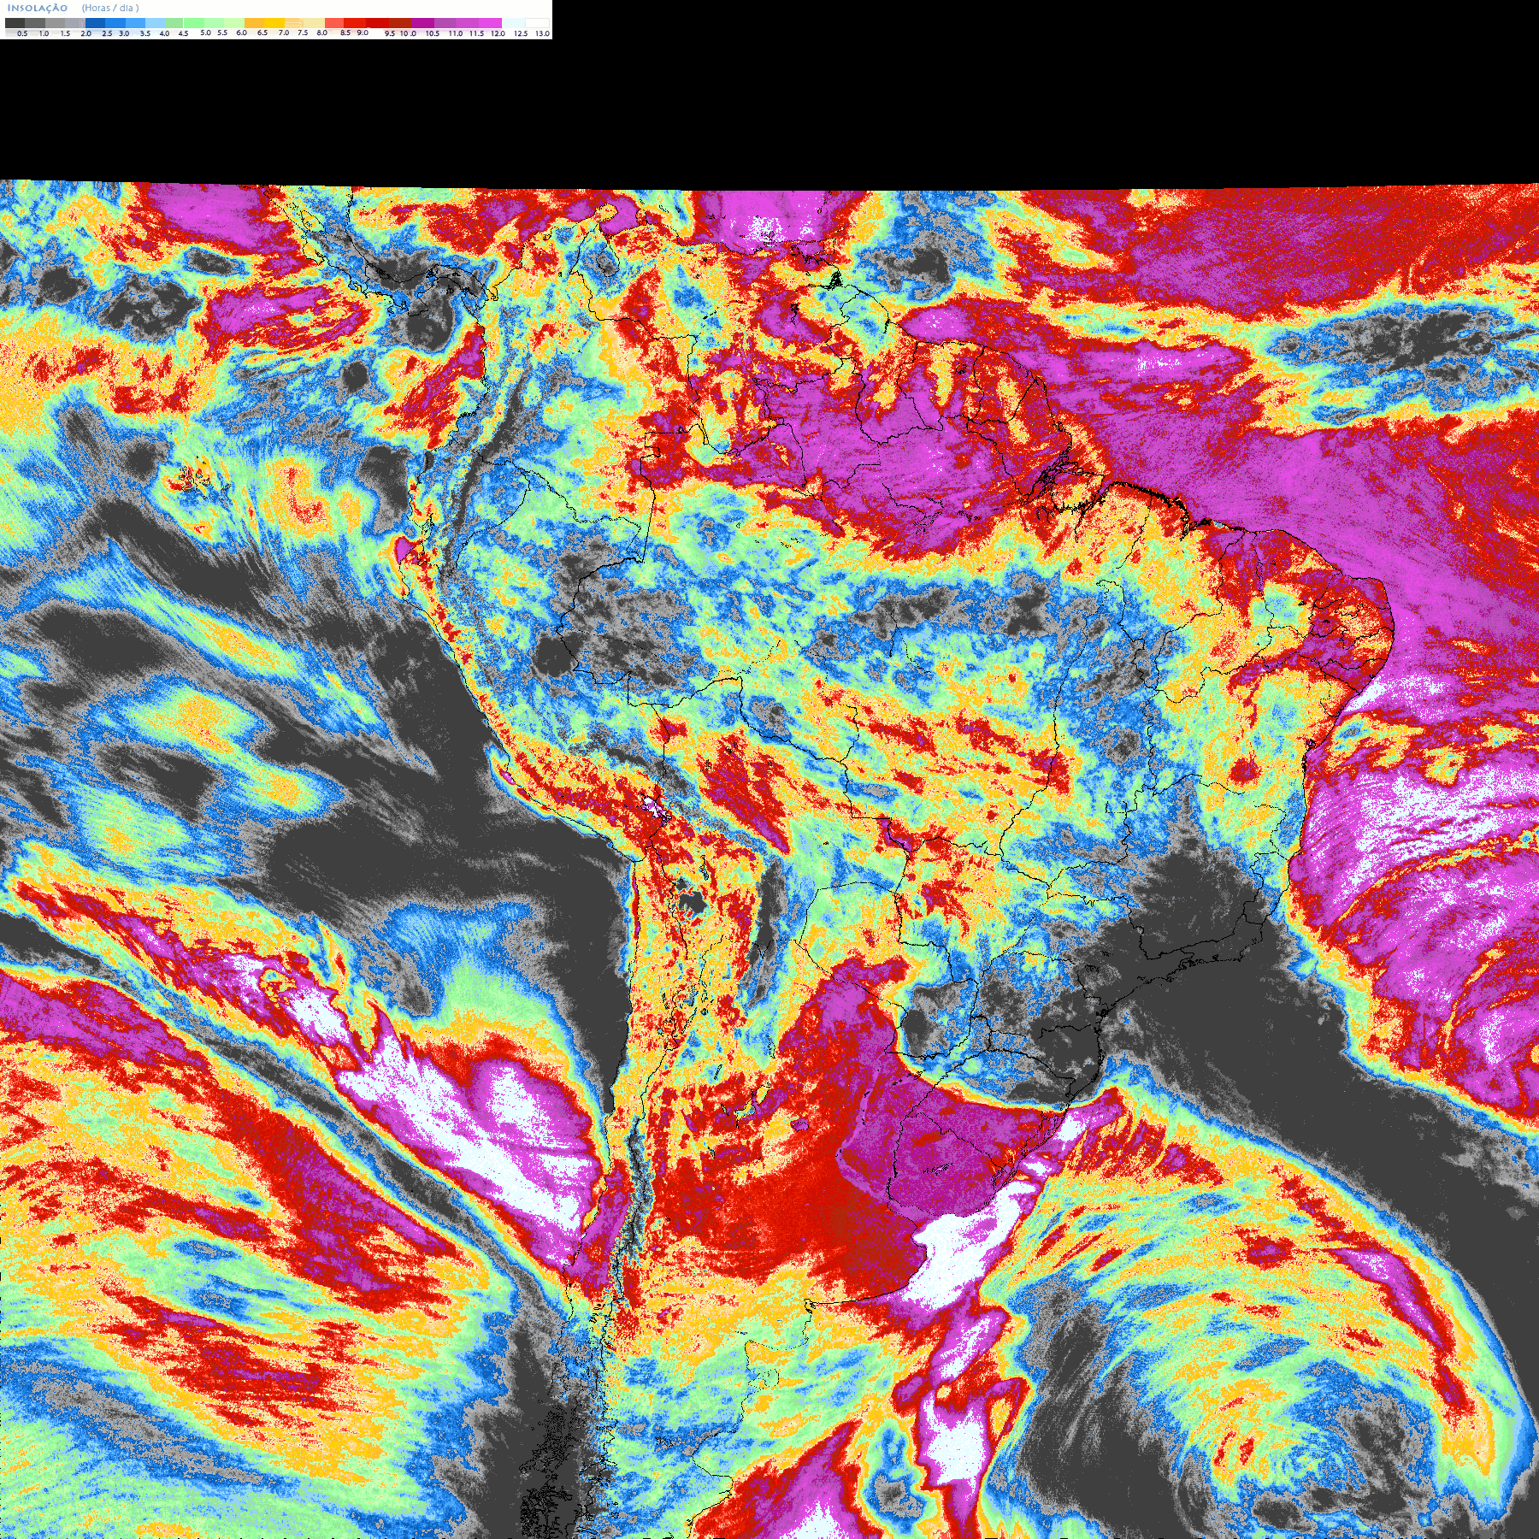Click the '4.5' legend value
Image resolution: width=1539 pixels, height=1539 pixels.
tap(183, 33)
